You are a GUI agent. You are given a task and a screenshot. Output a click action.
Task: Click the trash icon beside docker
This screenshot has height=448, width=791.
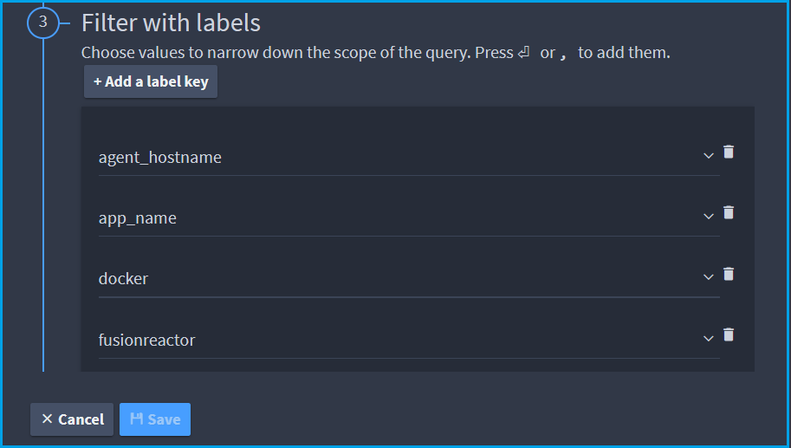(729, 274)
